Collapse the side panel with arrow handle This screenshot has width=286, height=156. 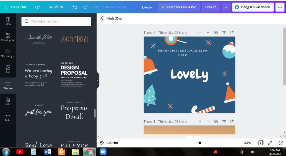pos(97,80)
